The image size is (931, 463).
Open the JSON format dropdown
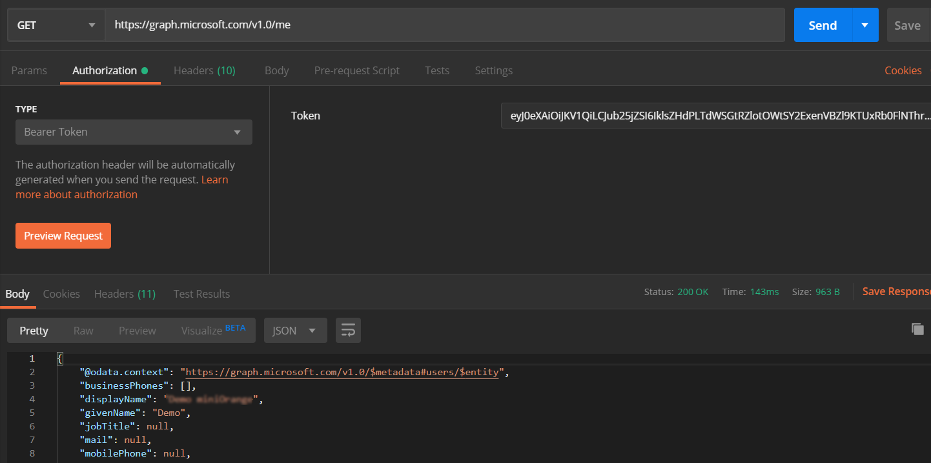tap(295, 331)
